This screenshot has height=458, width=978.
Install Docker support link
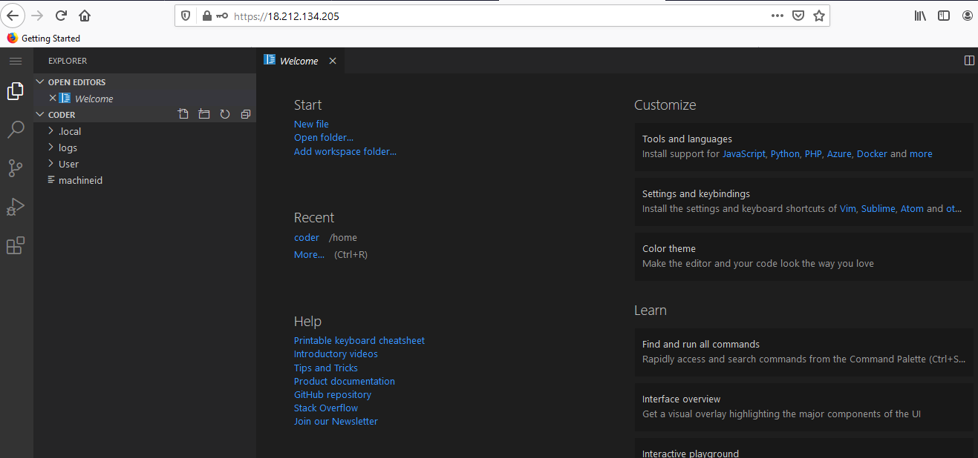pos(872,153)
